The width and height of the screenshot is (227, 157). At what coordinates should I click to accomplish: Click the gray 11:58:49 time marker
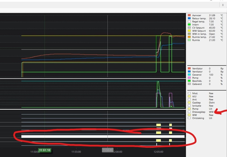coord(108,150)
